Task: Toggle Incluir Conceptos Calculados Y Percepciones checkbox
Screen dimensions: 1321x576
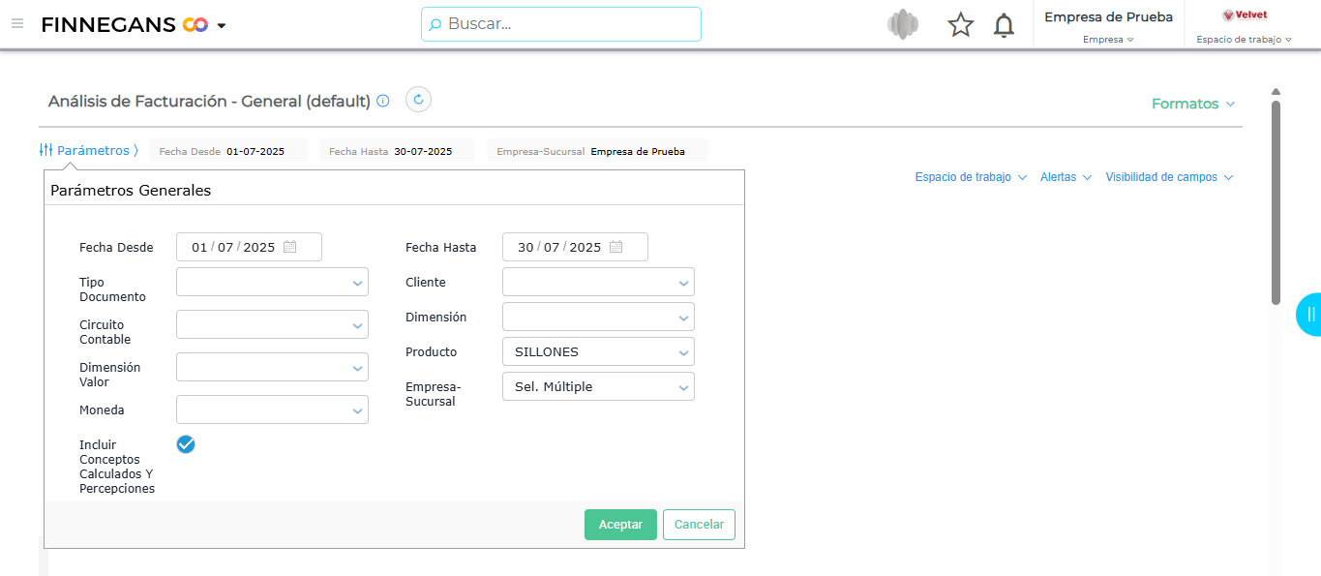Action: click(186, 444)
